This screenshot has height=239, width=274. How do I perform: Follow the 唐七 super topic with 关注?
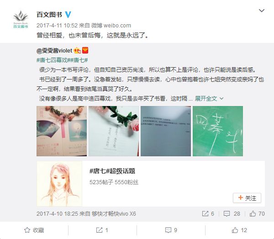[247, 198]
